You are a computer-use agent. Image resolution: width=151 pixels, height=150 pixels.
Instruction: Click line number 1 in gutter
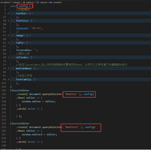pos(5,6)
